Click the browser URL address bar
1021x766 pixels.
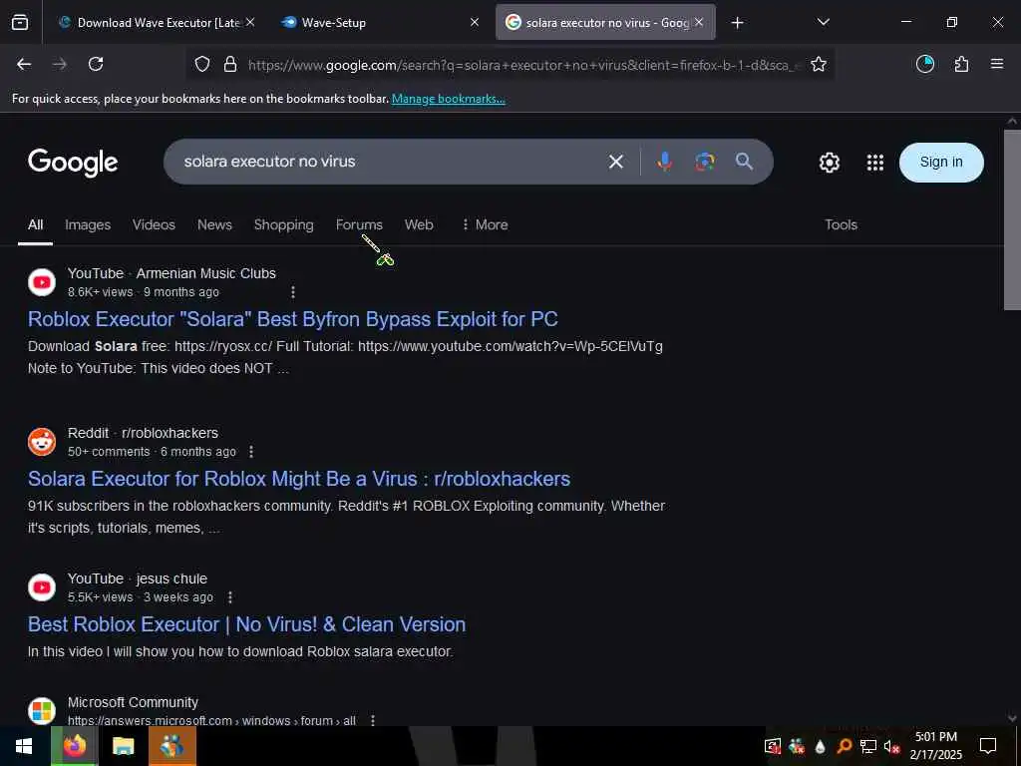(524, 65)
